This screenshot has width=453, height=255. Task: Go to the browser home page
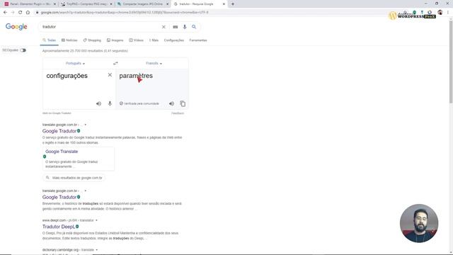click(28, 13)
